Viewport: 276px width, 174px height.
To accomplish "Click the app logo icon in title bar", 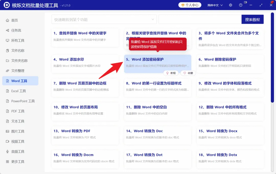I will coord(6,5).
